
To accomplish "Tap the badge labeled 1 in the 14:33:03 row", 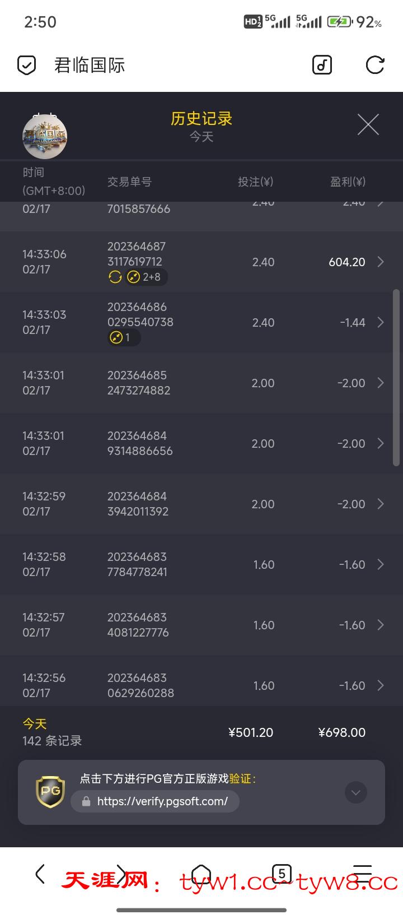I will coord(123,337).
